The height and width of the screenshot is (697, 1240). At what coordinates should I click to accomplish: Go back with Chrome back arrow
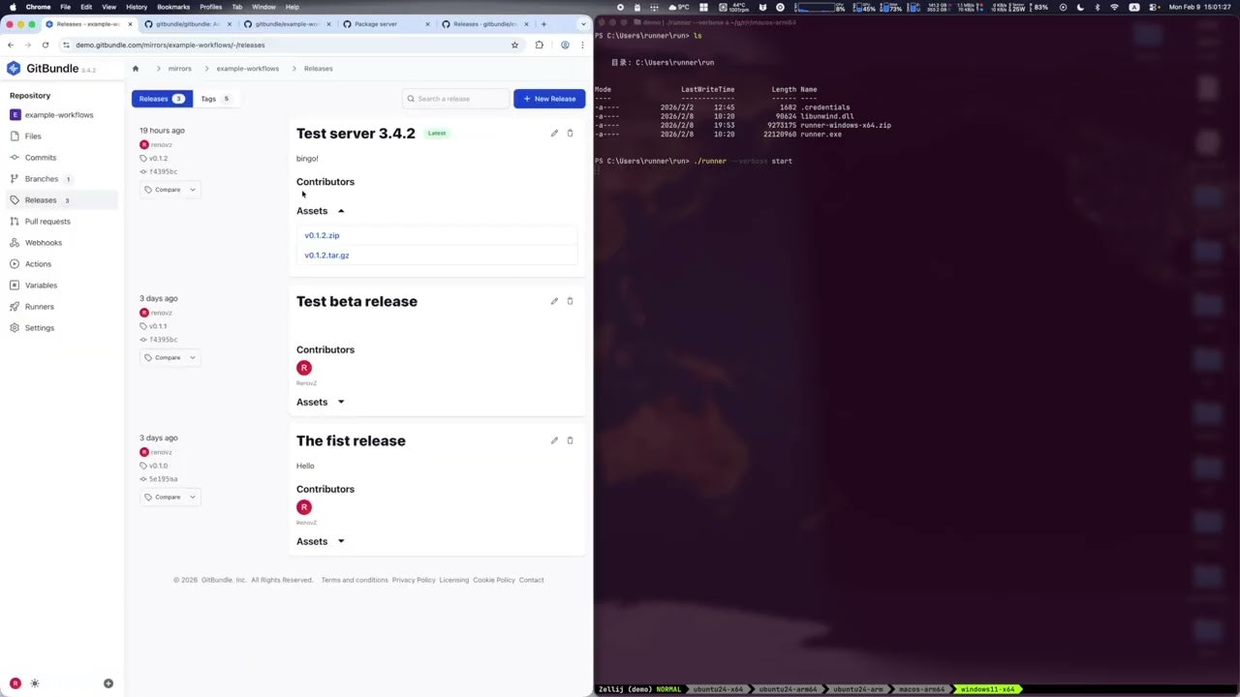coord(10,45)
